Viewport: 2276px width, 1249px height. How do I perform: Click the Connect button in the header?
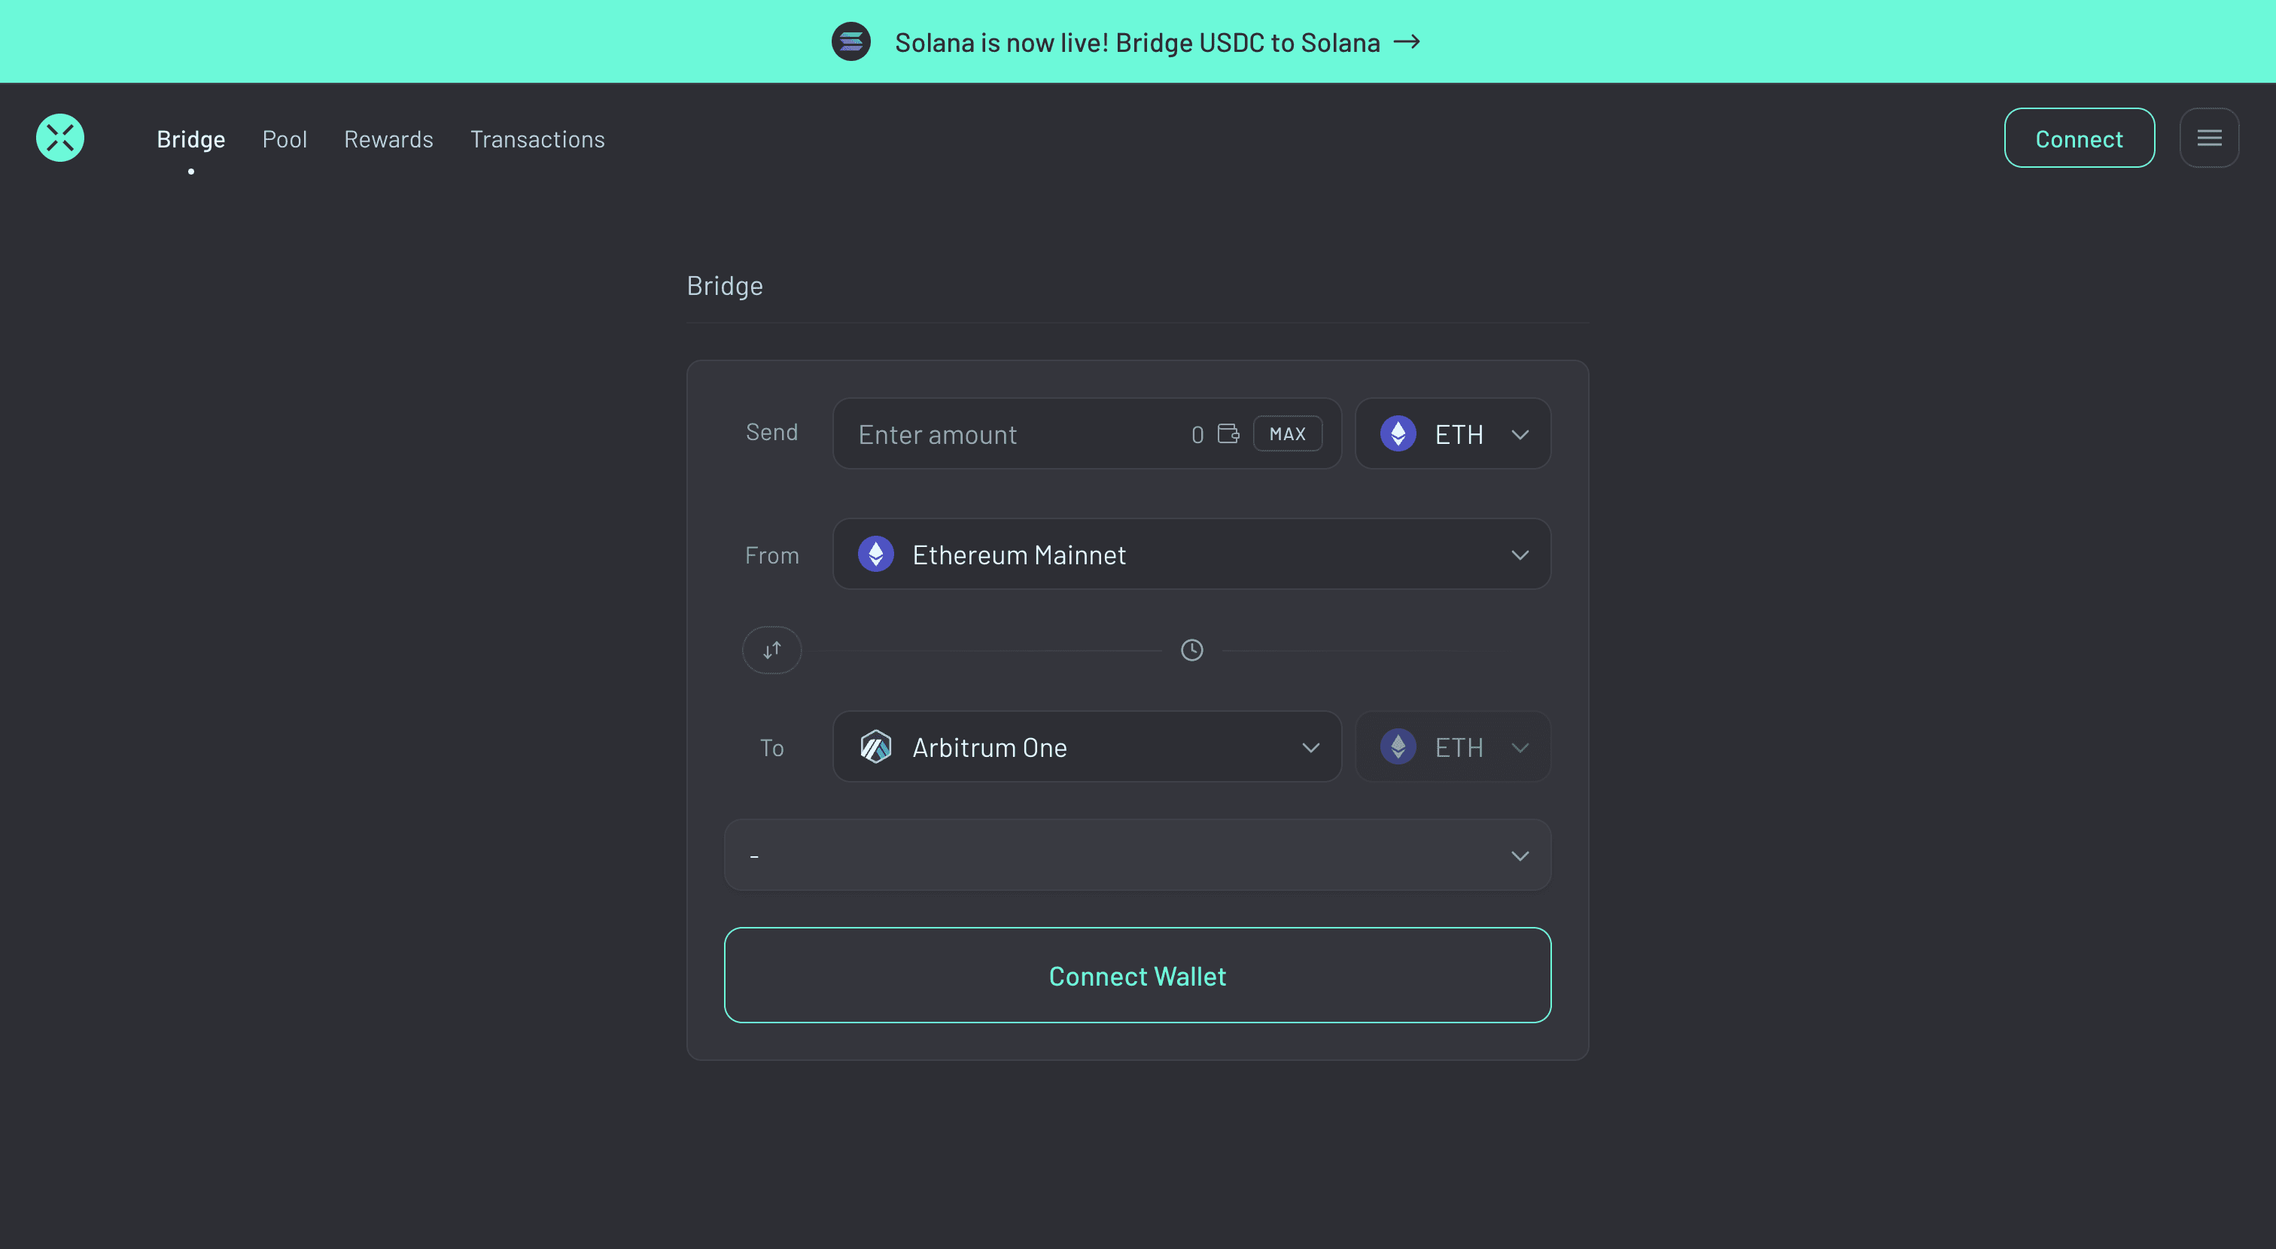[2079, 138]
